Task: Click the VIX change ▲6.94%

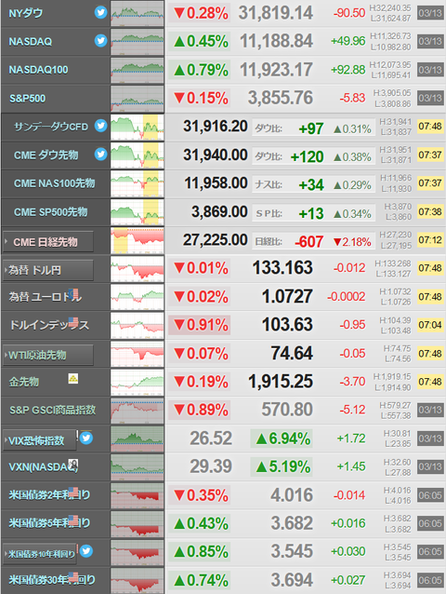Action: coord(282,439)
